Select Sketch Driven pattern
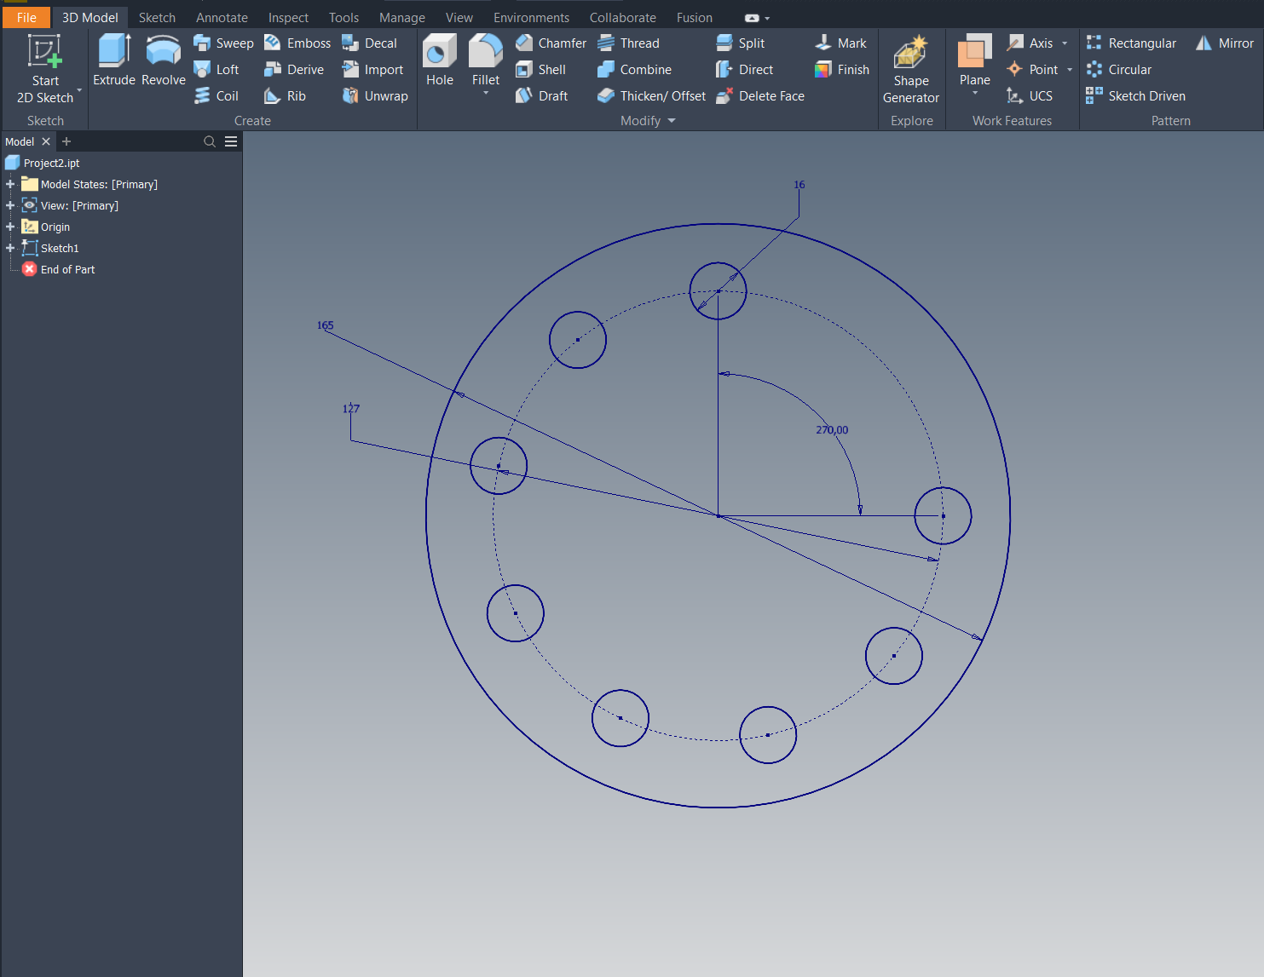Image resolution: width=1264 pixels, height=977 pixels. coord(1135,96)
